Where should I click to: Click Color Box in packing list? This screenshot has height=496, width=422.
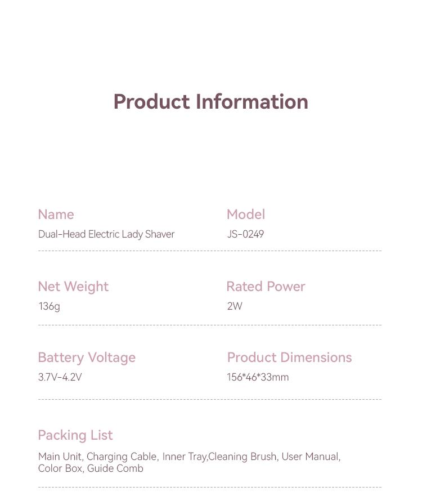pos(60,468)
